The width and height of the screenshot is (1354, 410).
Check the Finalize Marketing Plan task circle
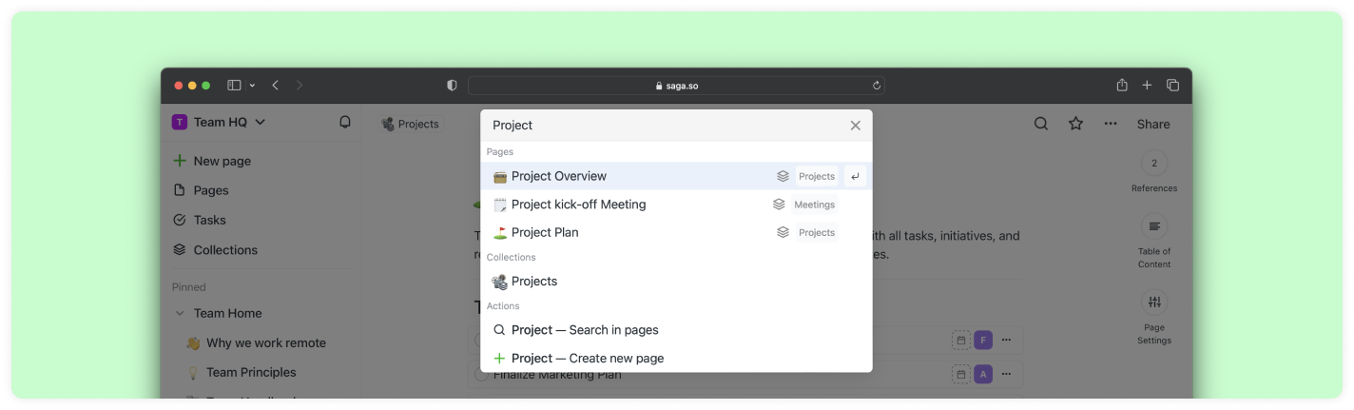tap(481, 375)
